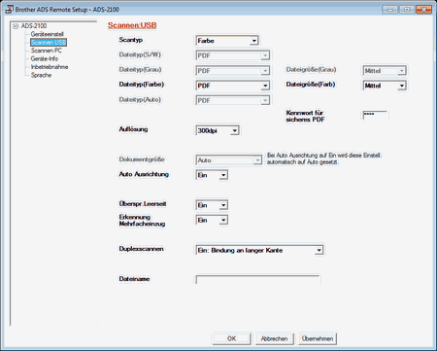Maximize the Remote Setup window
Screen dimensions: 437x351
(x=407, y=10)
